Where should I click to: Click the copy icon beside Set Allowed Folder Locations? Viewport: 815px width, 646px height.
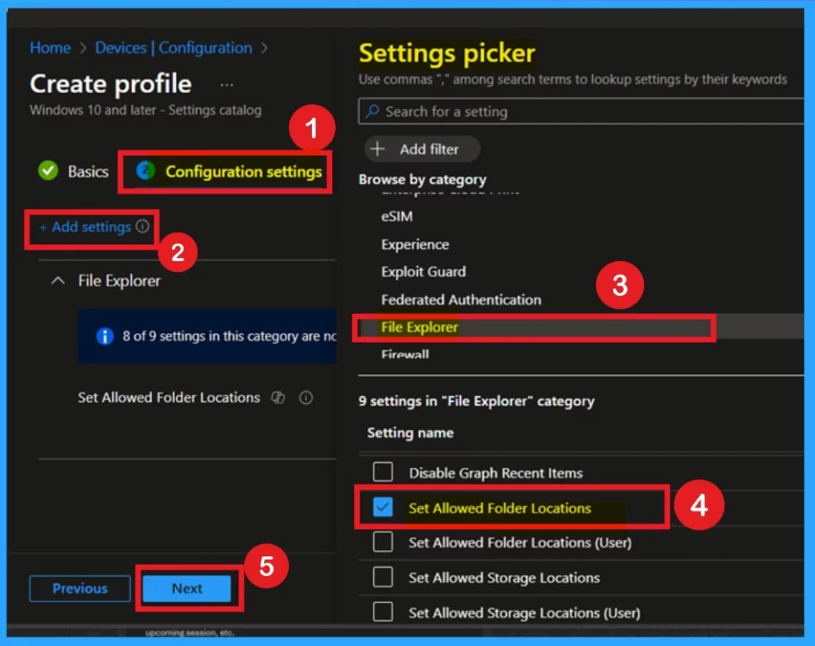[x=279, y=398]
